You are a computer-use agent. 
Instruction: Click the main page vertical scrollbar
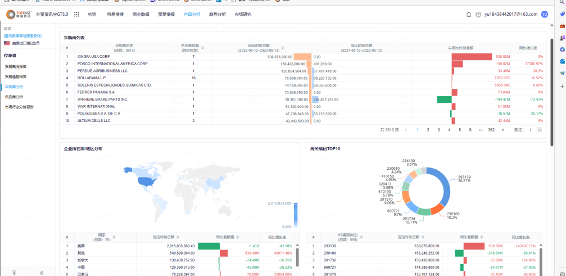coord(551,92)
